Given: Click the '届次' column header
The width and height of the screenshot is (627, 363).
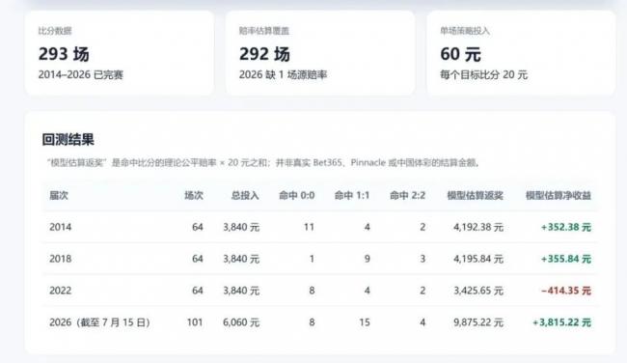Looking at the screenshot, I should pyautogui.click(x=59, y=195).
